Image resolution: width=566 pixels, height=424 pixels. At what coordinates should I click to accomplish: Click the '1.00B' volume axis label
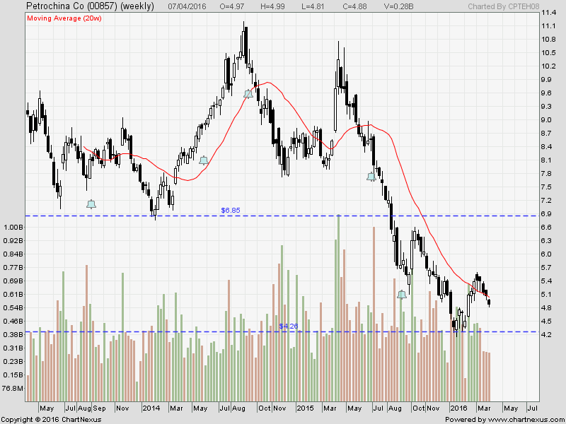[x=13, y=227]
